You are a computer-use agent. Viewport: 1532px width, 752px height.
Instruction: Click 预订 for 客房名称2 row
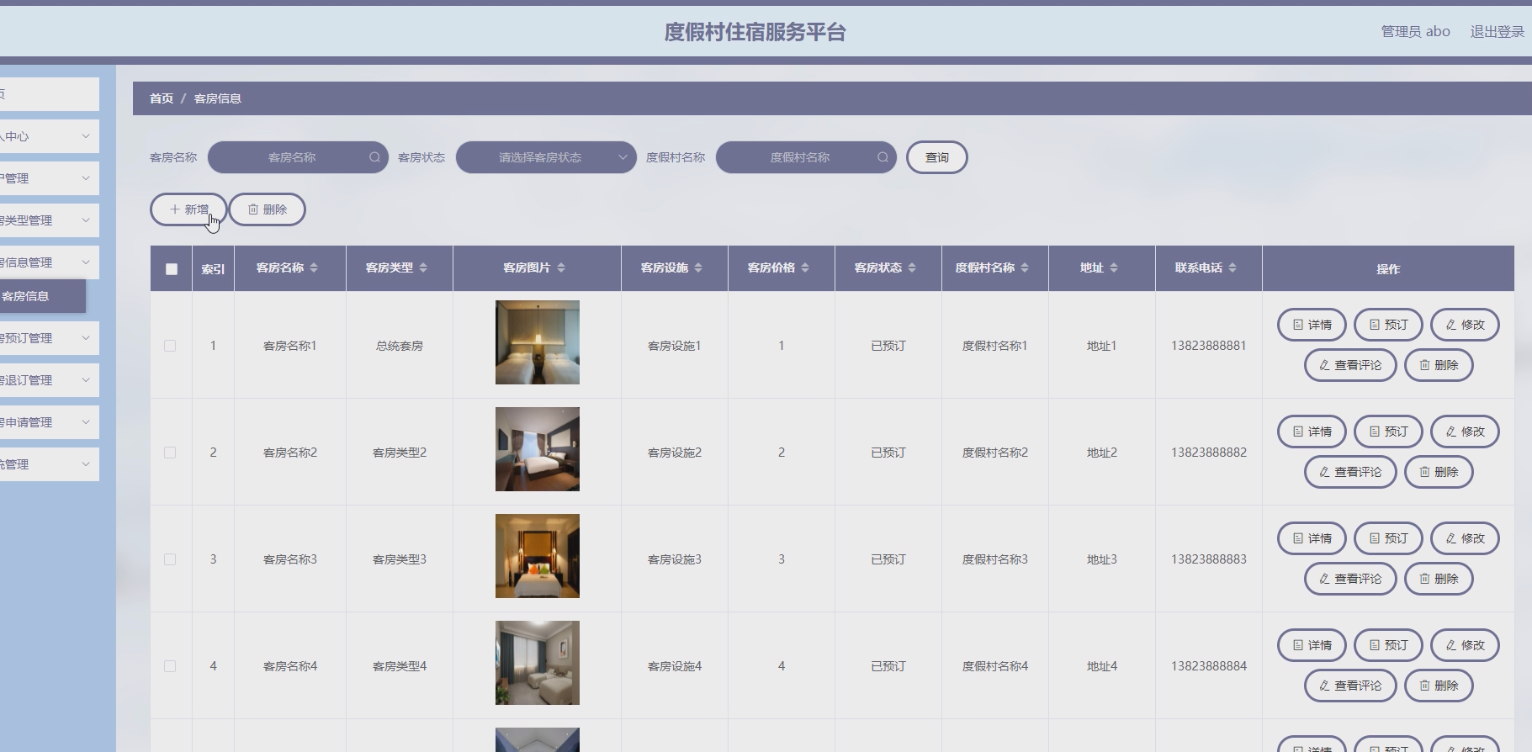point(1388,432)
